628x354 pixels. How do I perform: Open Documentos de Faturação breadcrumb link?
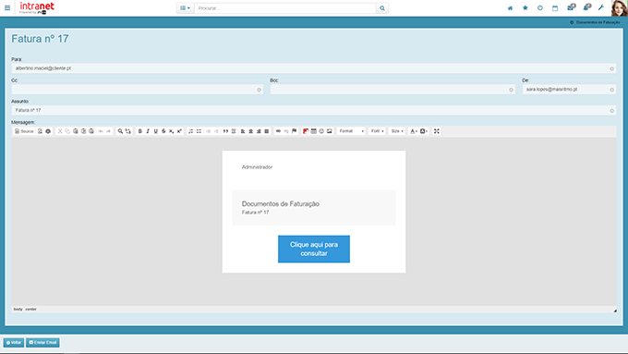(x=598, y=22)
